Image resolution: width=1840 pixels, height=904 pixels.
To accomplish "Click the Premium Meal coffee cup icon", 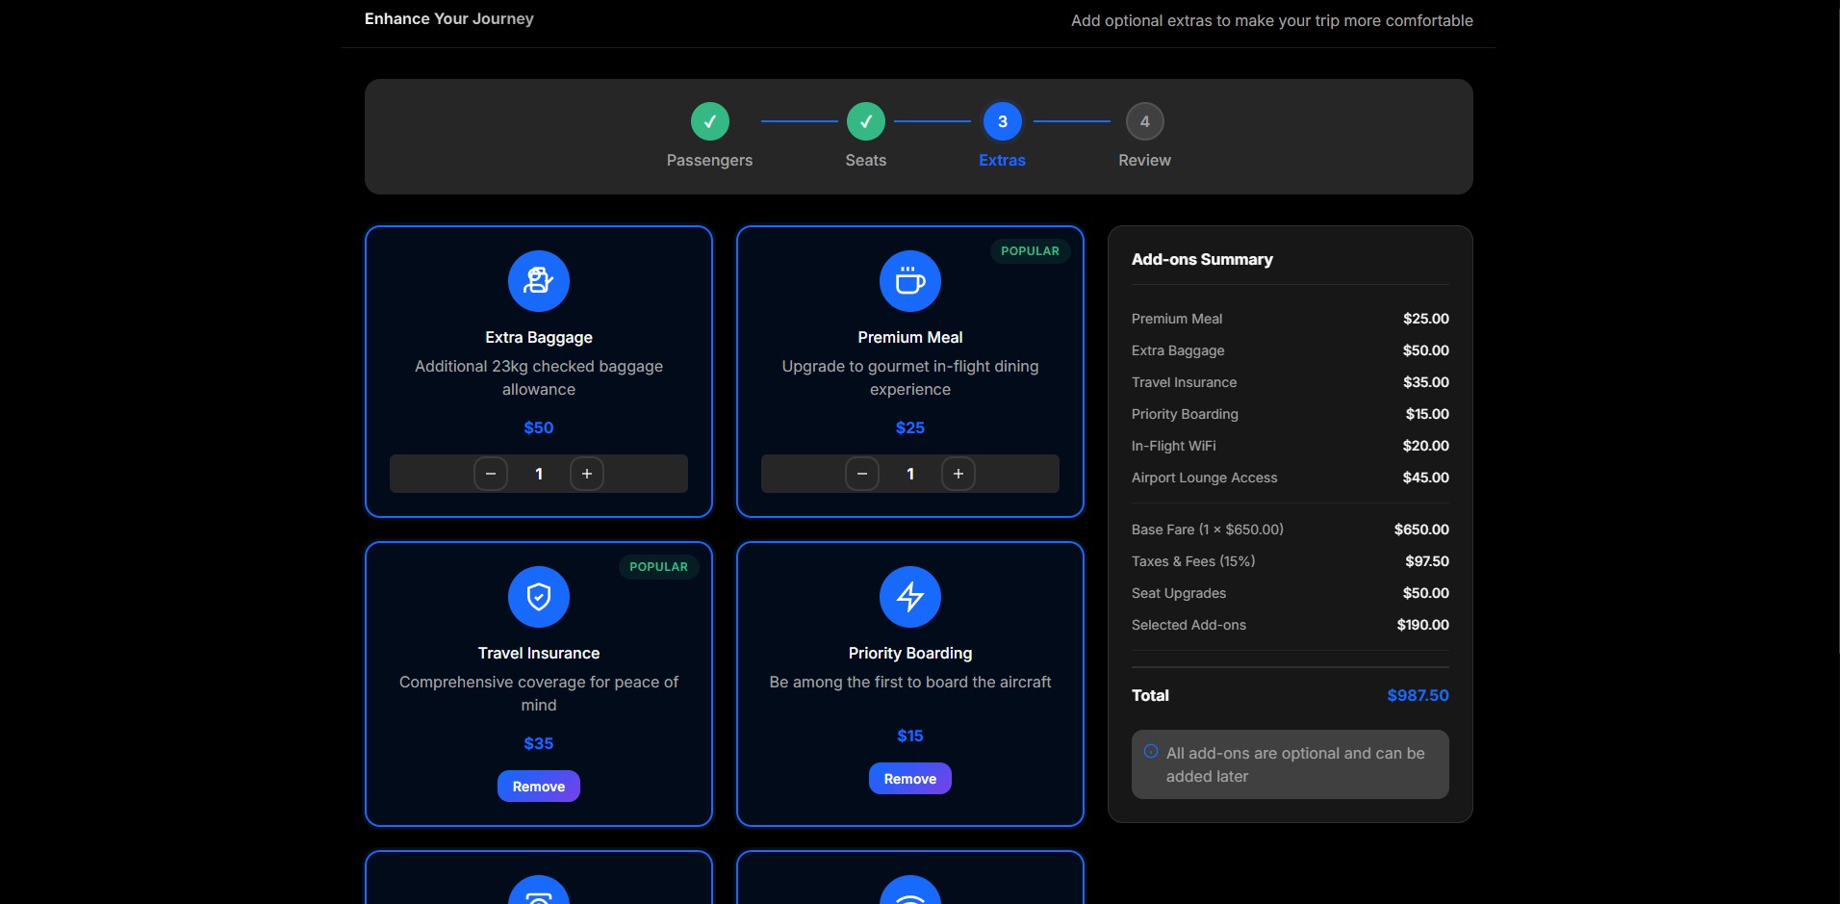I will pos(909,281).
